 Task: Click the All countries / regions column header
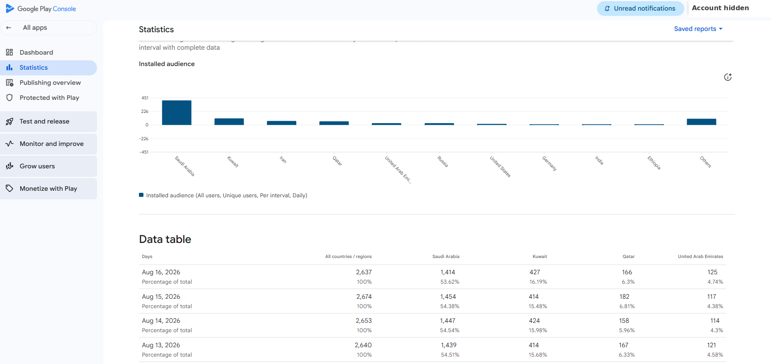tap(348, 256)
